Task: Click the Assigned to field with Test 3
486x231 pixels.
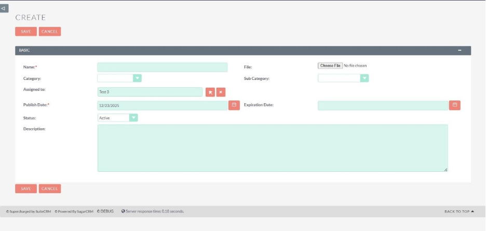Action: tap(150, 92)
